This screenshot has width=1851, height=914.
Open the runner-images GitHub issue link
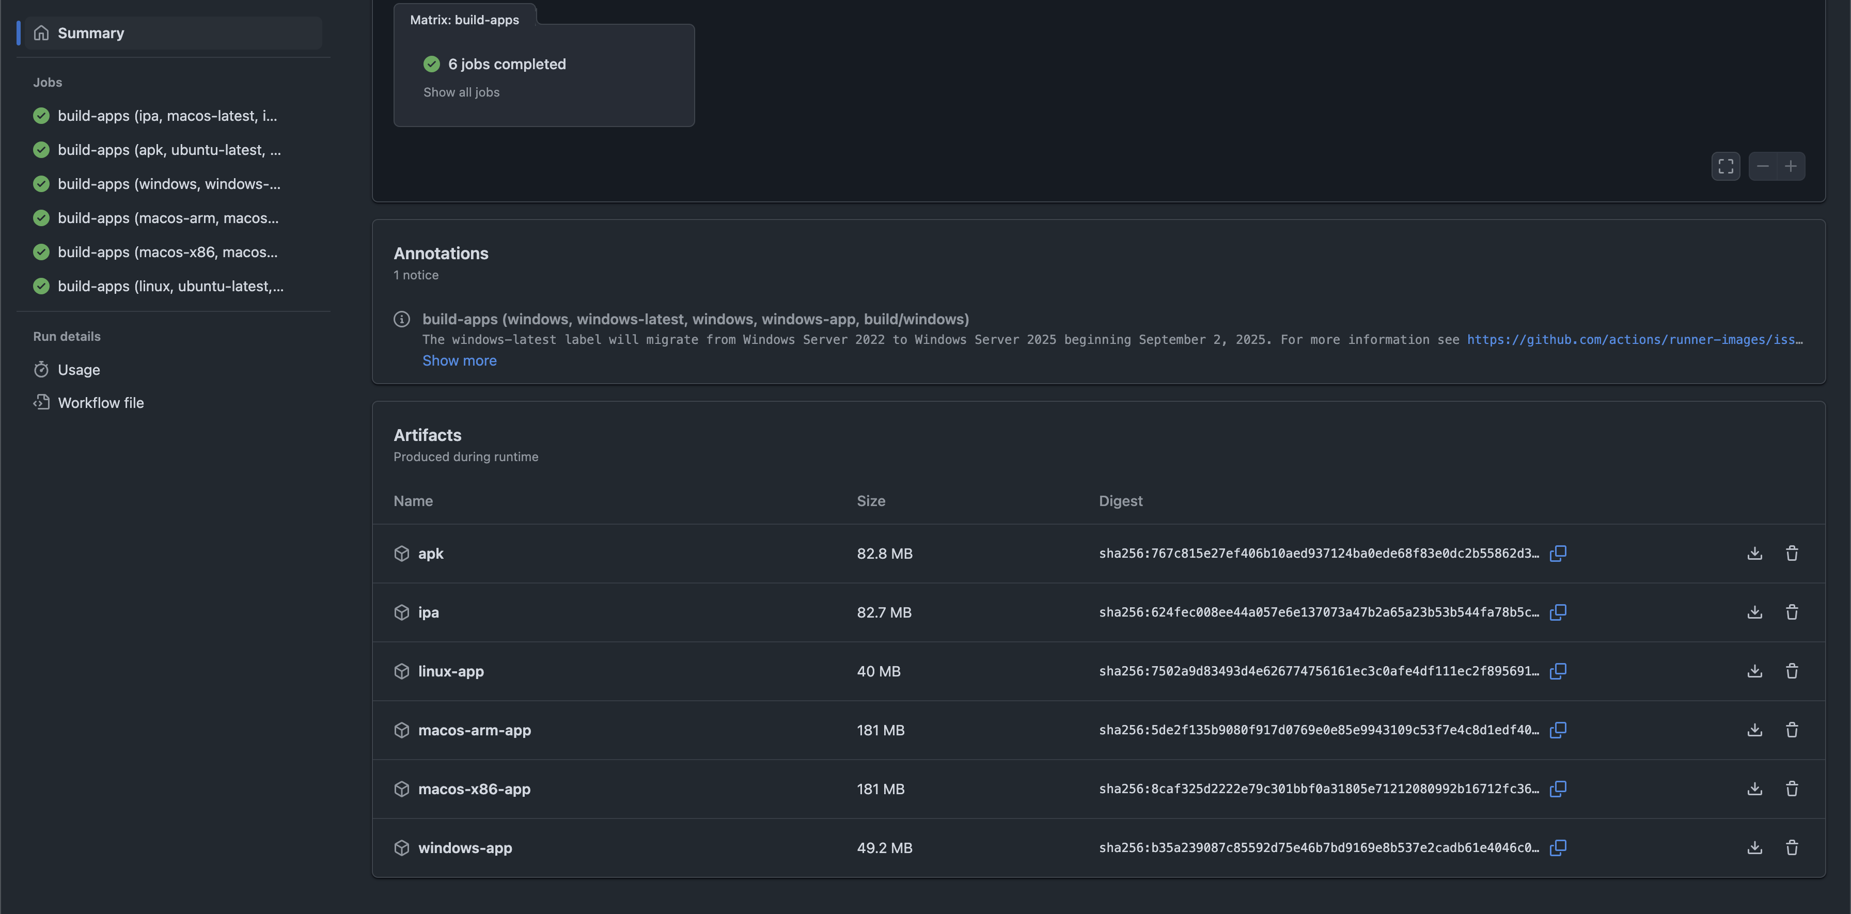pos(1634,340)
